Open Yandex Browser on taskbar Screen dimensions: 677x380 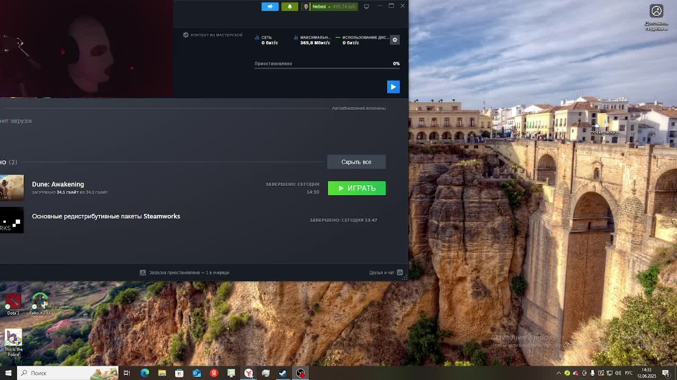[x=249, y=373]
